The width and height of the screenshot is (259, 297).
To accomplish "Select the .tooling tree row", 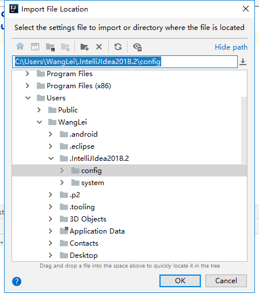I will coord(129,207).
